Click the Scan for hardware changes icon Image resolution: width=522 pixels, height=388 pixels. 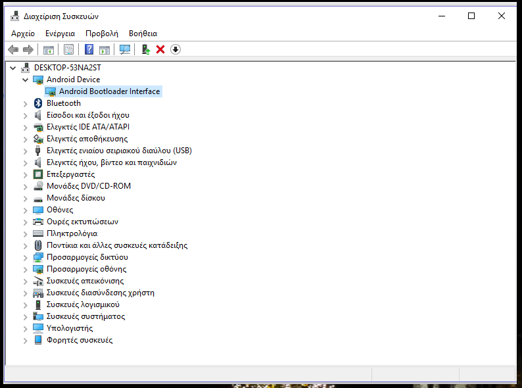(x=125, y=49)
